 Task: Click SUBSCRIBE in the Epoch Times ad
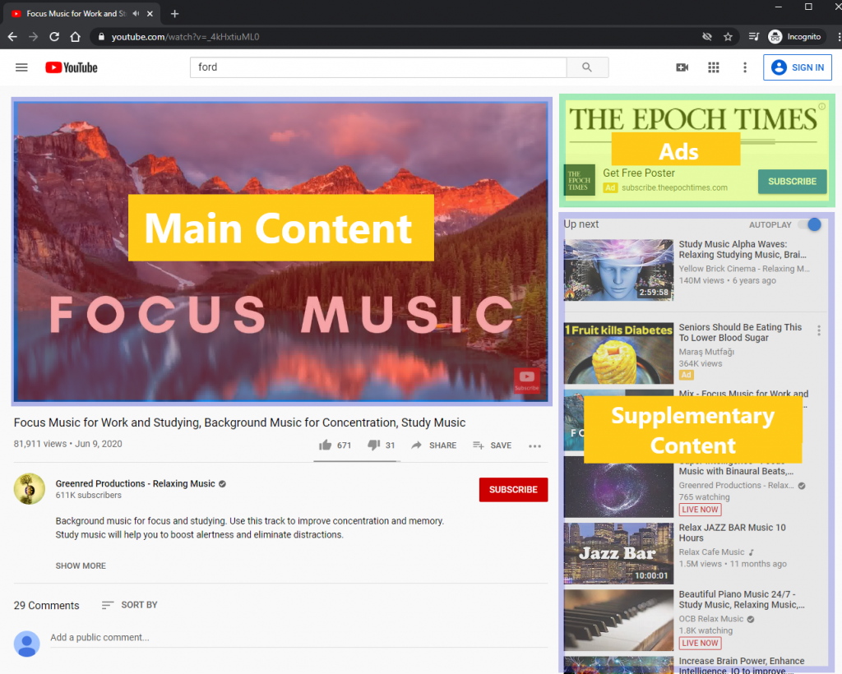tap(792, 182)
